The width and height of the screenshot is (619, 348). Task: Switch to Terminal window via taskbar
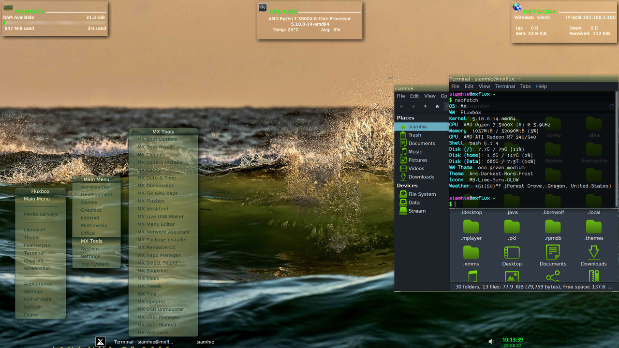point(143,342)
